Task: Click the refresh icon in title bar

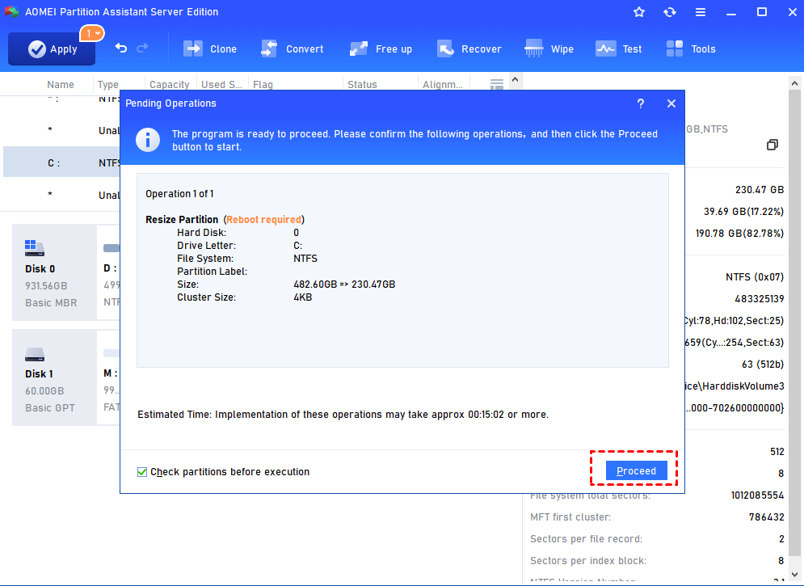Action: 670,12
